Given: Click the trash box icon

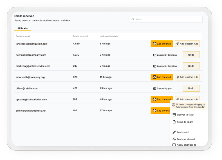Looking at the screenshot, I should coord(174,115).
